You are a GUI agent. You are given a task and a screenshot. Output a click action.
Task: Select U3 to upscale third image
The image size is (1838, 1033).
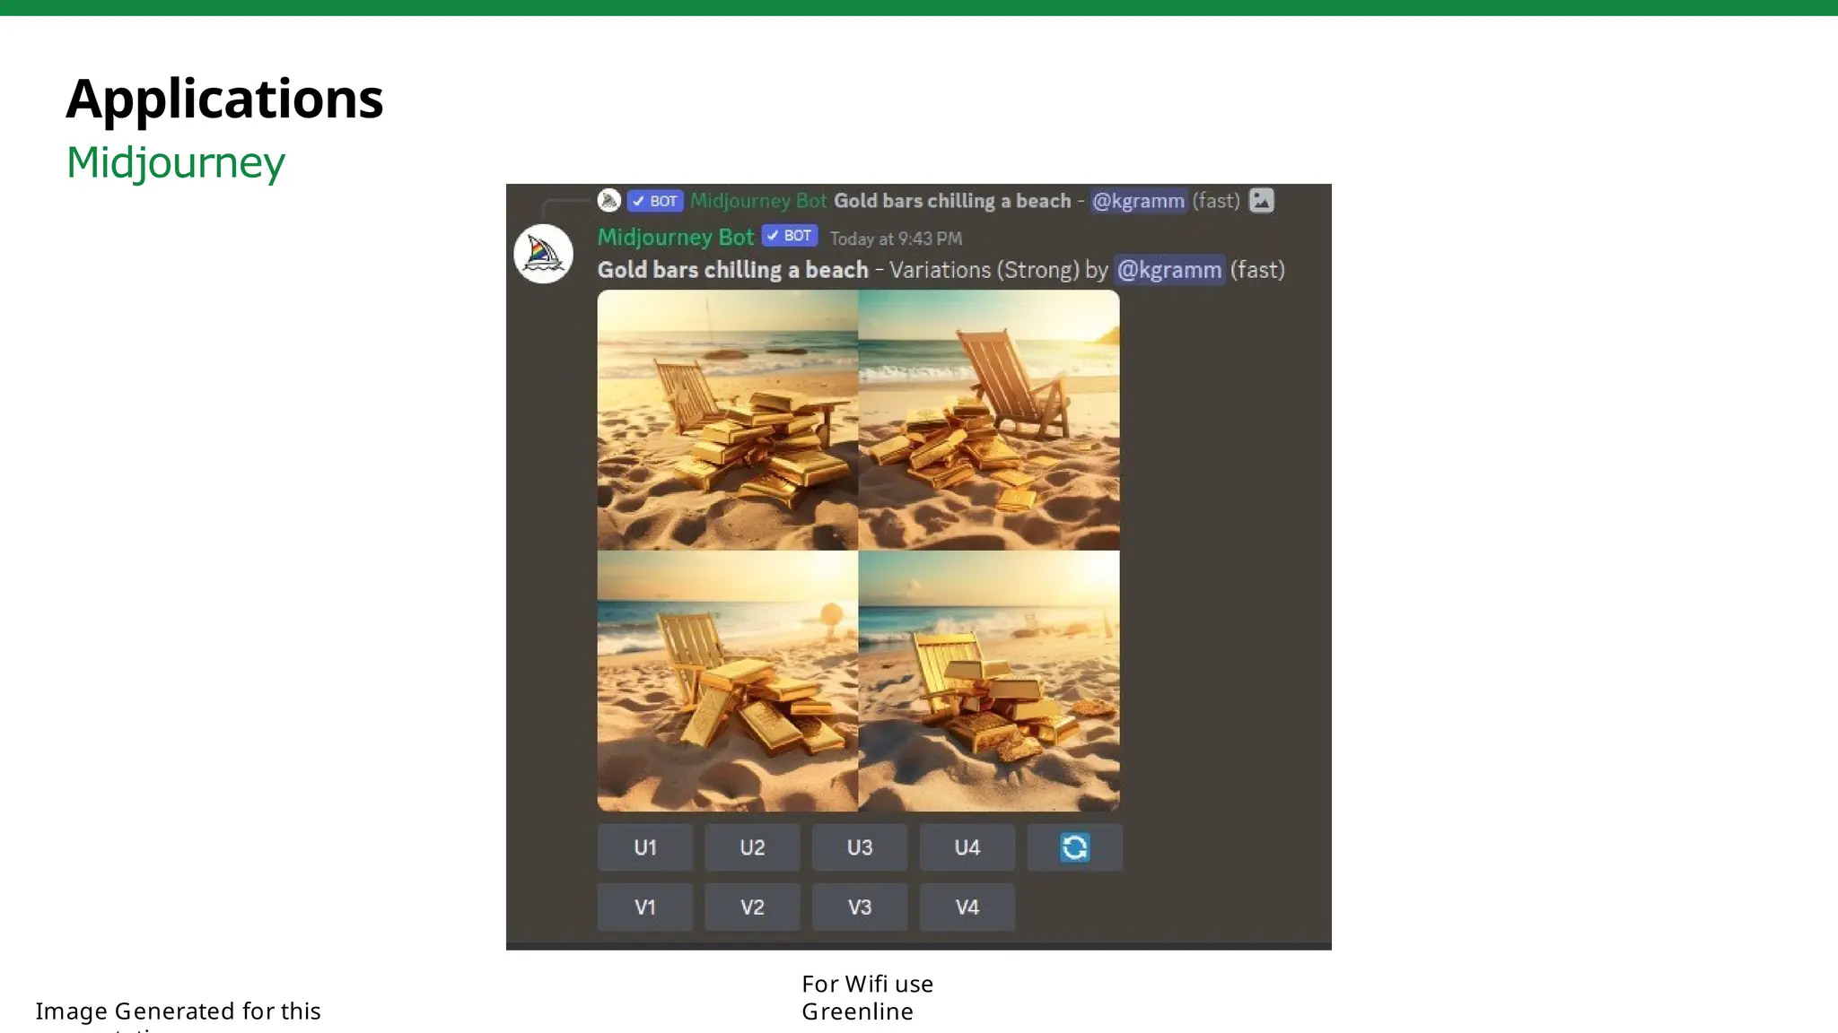point(859,847)
